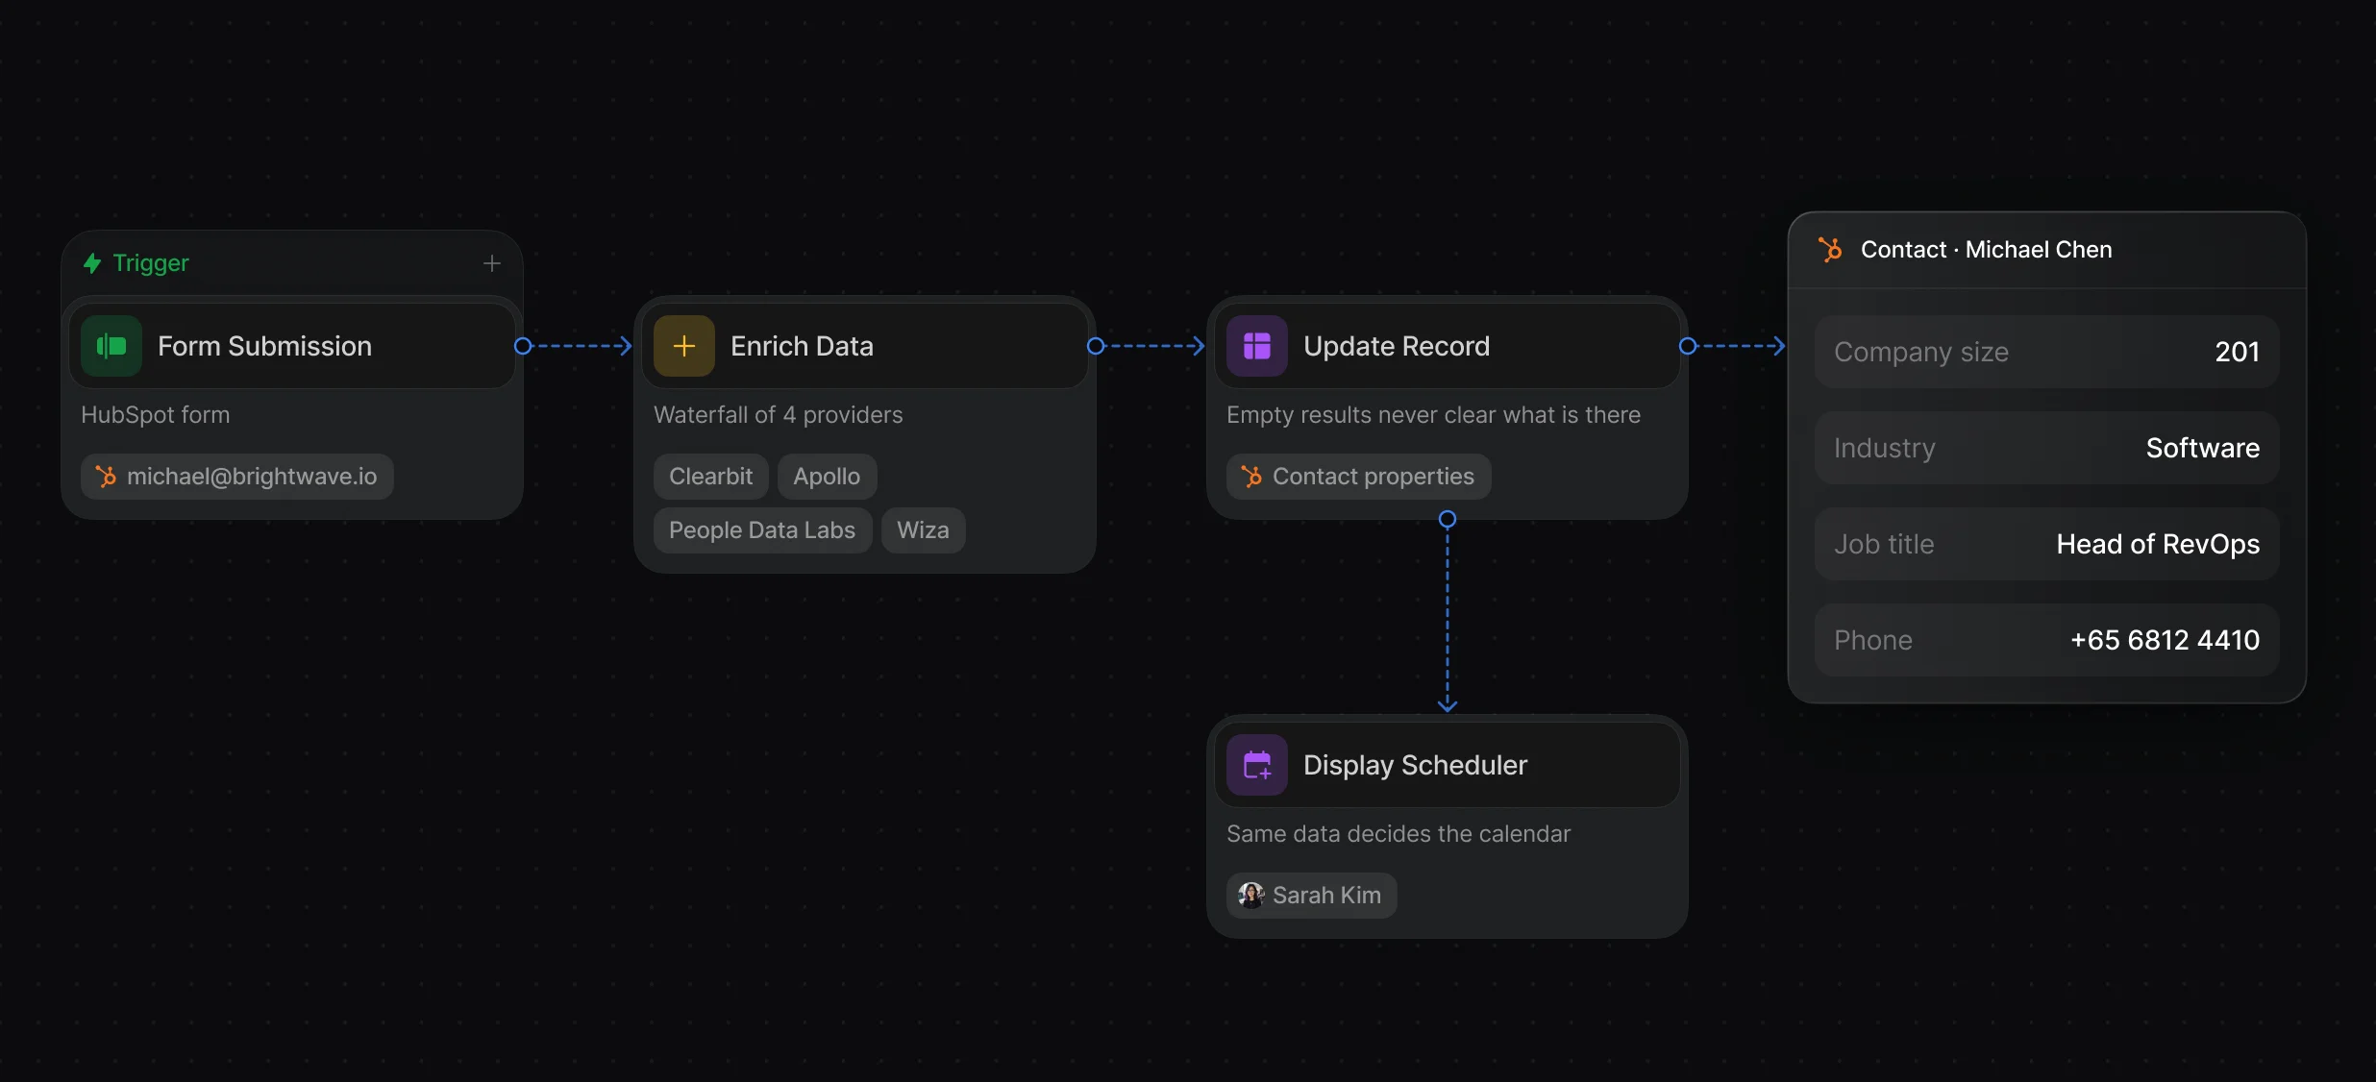The height and width of the screenshot is (1082, 2376).
Task: Click the Company size row value 201
Action: (2237, 352)
